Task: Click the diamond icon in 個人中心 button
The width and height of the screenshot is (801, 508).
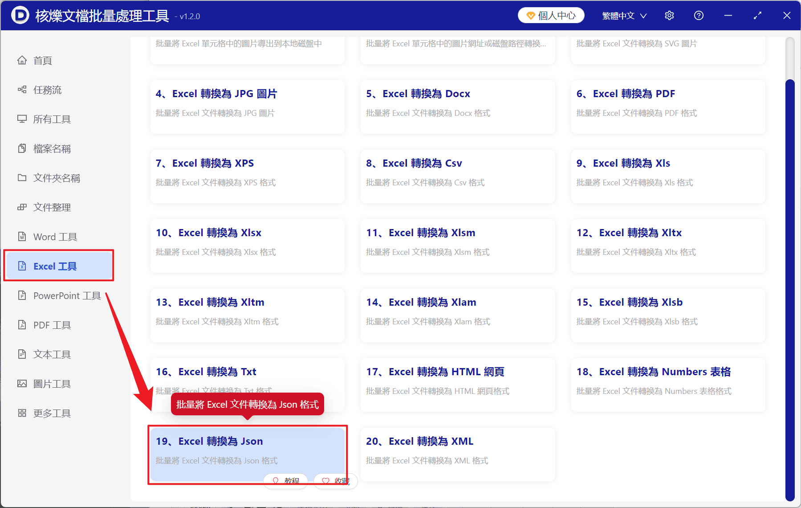Action: click(x=530, y=16)
